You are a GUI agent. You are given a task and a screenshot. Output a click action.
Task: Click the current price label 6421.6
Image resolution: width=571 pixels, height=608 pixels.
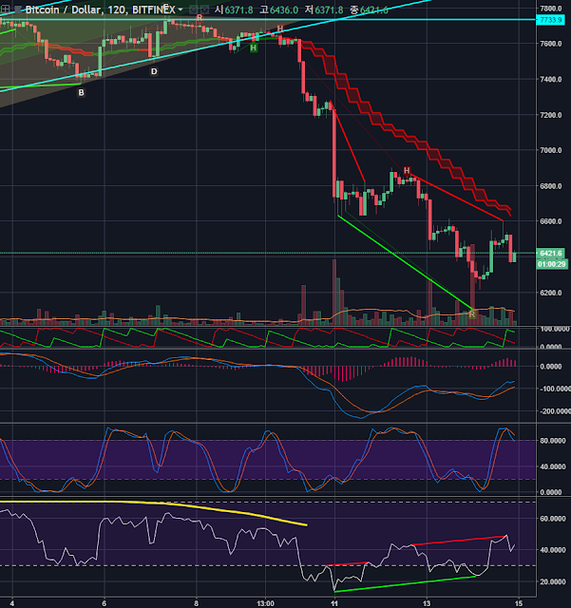[551, 254]
